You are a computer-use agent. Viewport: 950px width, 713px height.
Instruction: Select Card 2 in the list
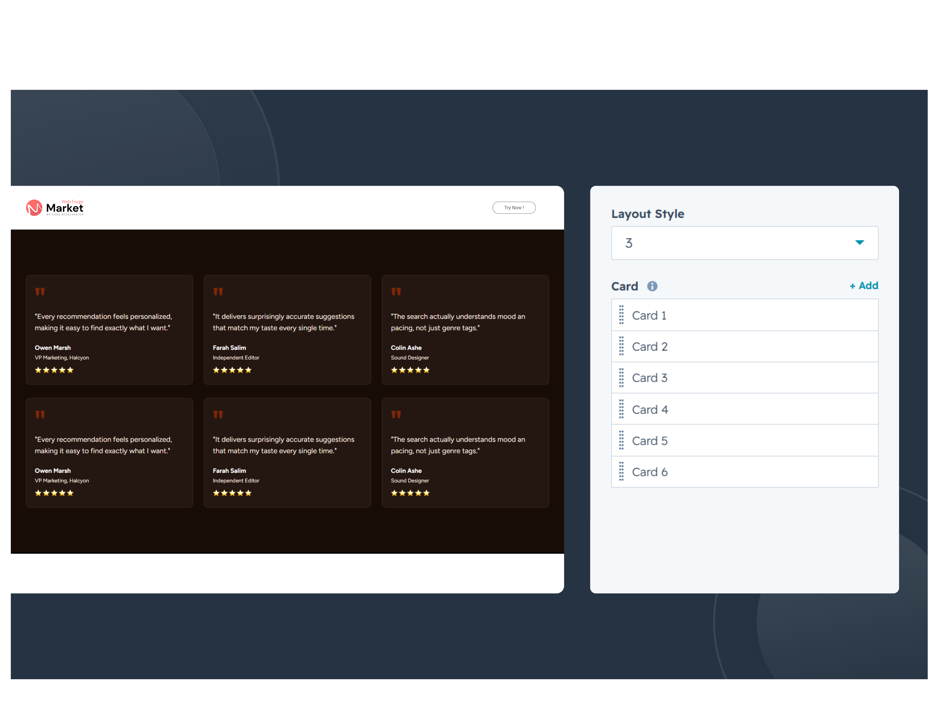744,346
